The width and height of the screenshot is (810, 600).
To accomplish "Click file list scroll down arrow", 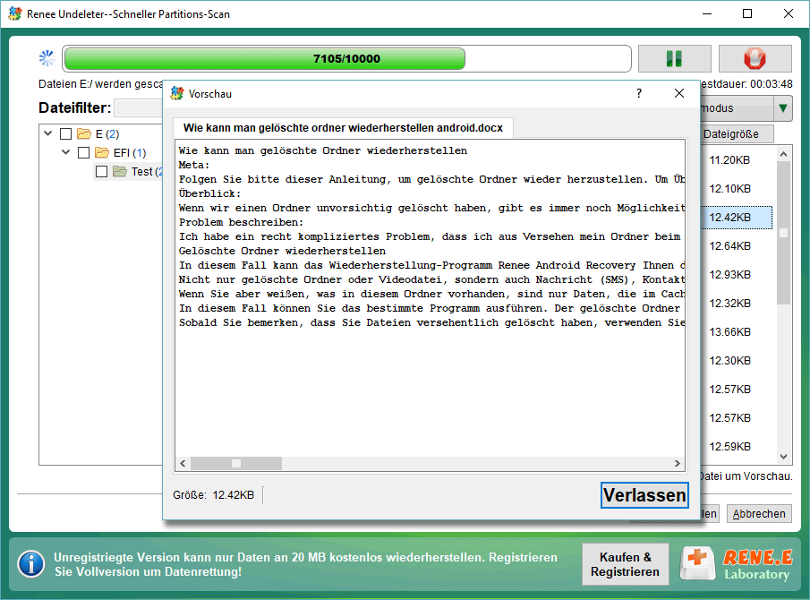I will [783, 457].
